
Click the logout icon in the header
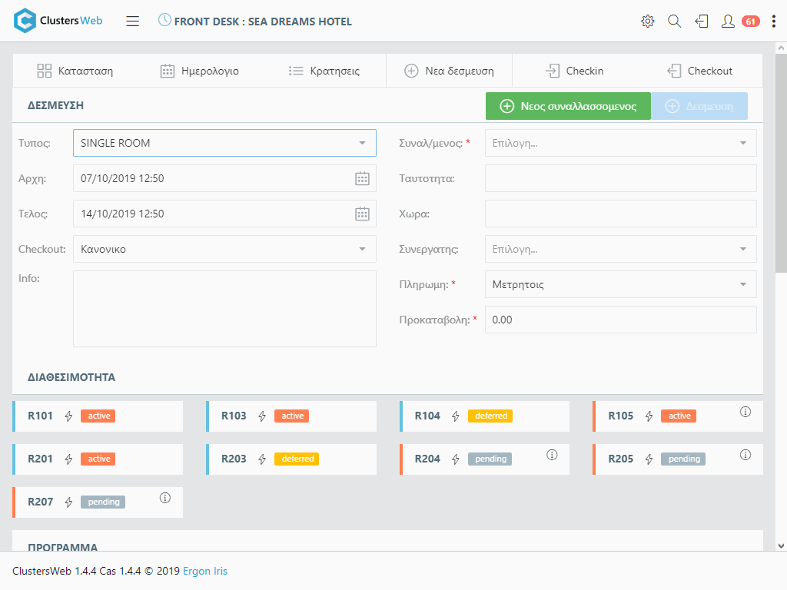click(701, 22)
